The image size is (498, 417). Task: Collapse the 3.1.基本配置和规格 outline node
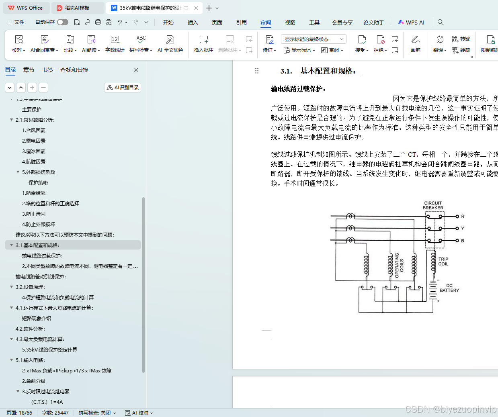[11, 245]
